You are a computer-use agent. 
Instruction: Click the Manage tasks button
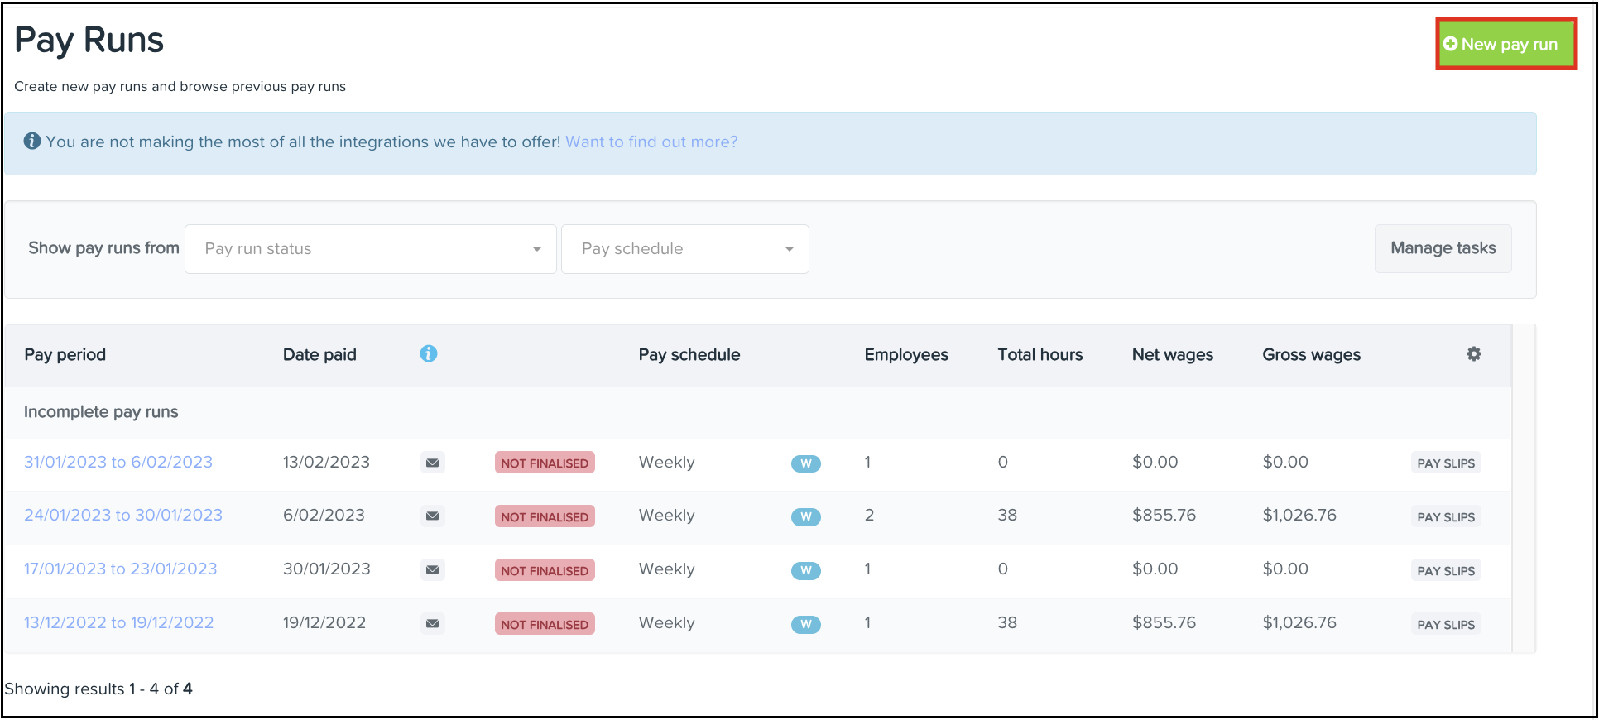pyautogui.click(x=1443, y=248)
